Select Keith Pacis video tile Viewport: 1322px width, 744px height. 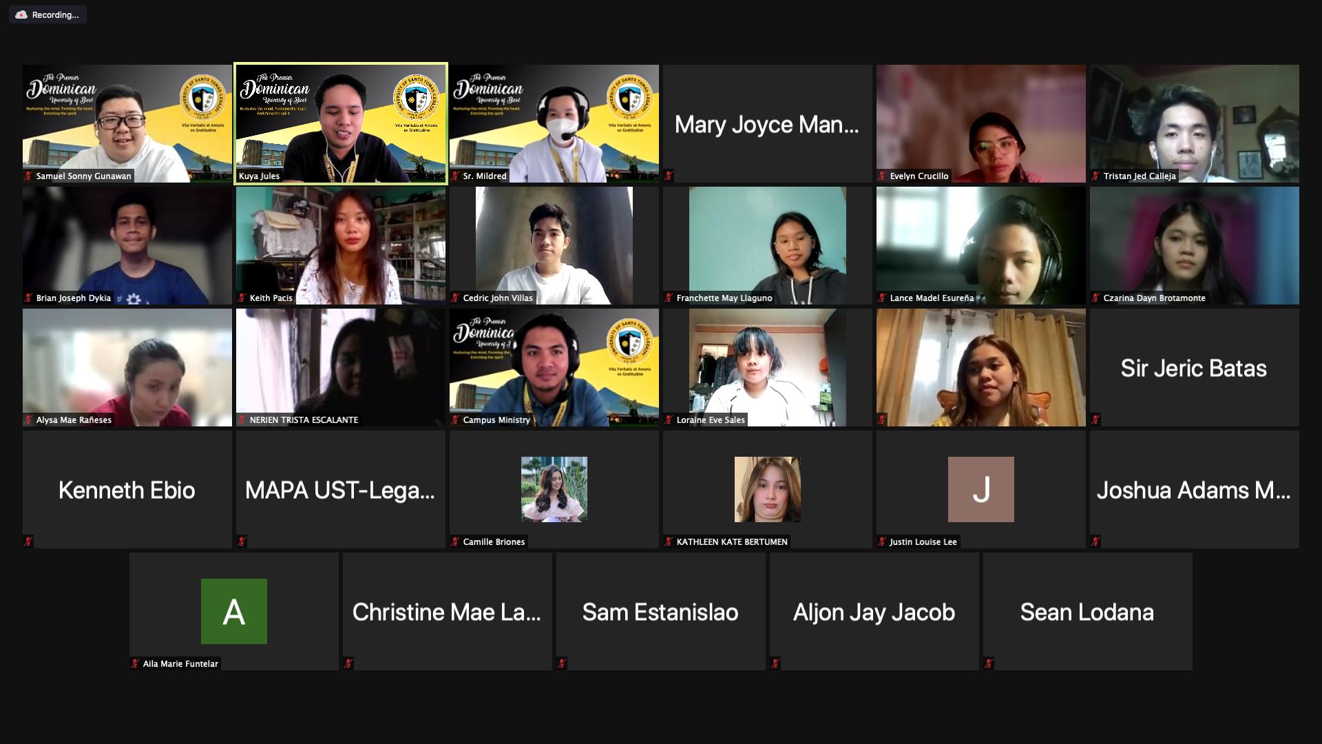tap(341, 245)
